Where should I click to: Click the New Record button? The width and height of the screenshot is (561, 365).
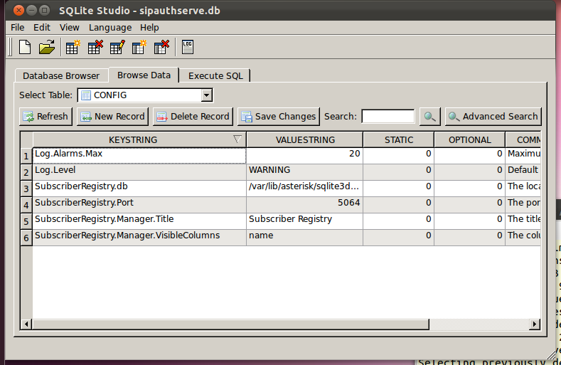pyautogui.click(x=112, y=117)
